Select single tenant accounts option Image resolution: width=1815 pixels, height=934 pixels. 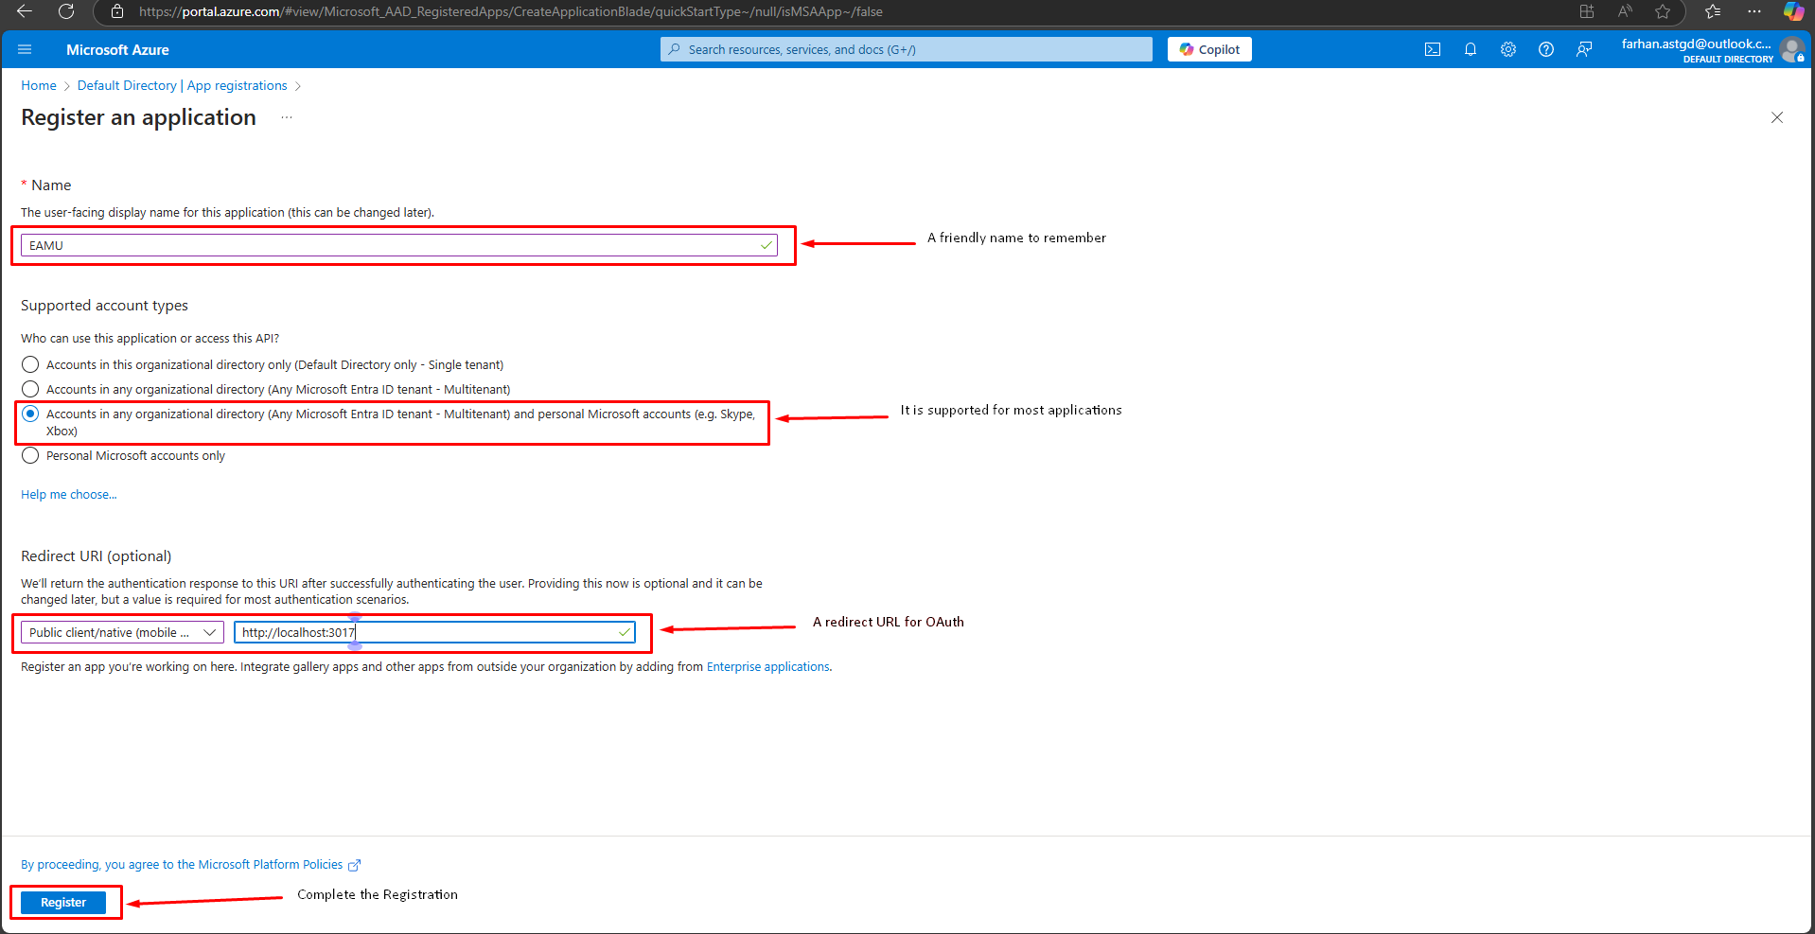[x=30, y=364]
